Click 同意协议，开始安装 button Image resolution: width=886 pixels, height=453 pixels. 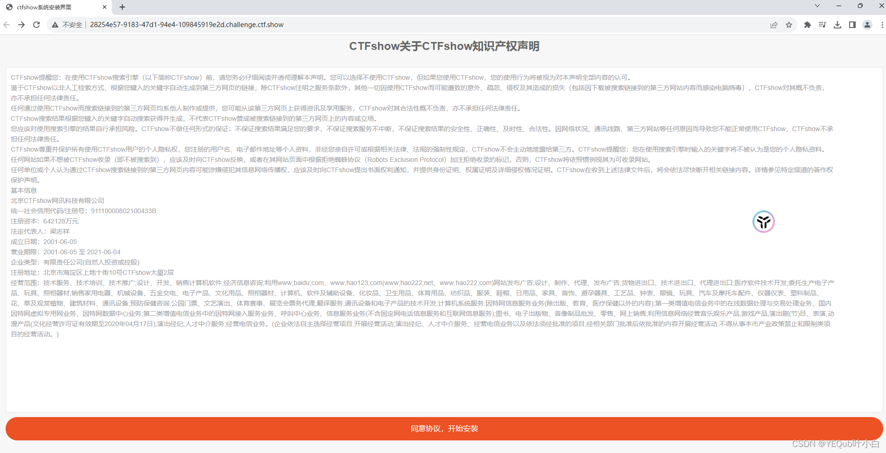(444, 429)
